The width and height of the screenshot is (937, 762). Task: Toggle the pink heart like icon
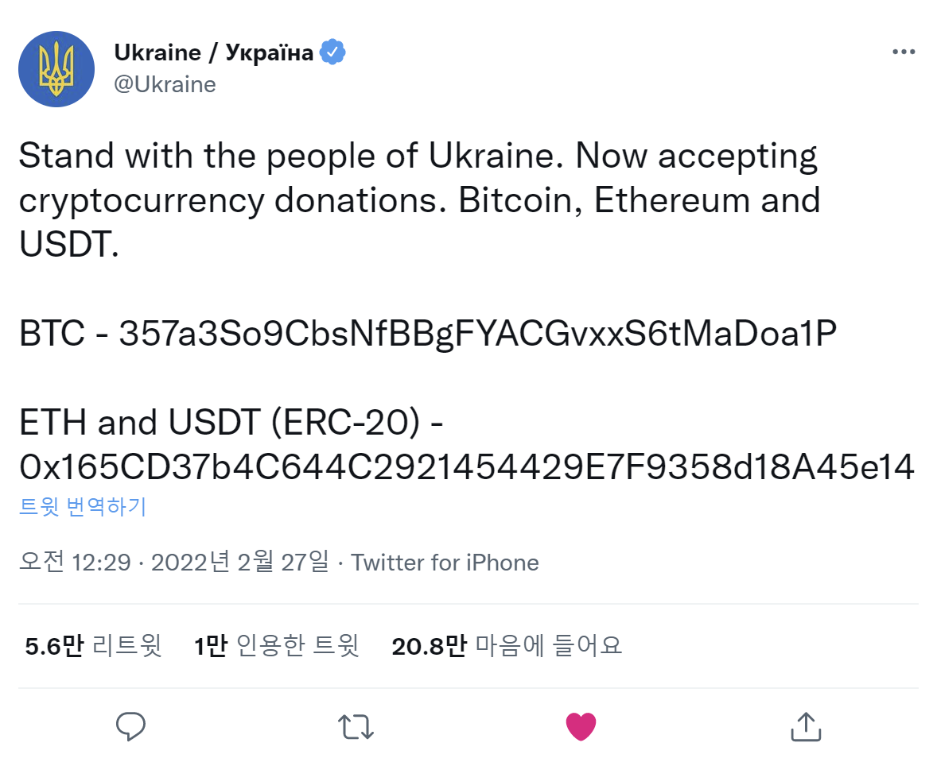click(x=581, y=726)
